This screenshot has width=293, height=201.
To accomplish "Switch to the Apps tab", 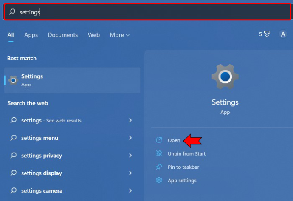I will click(31, 35).
